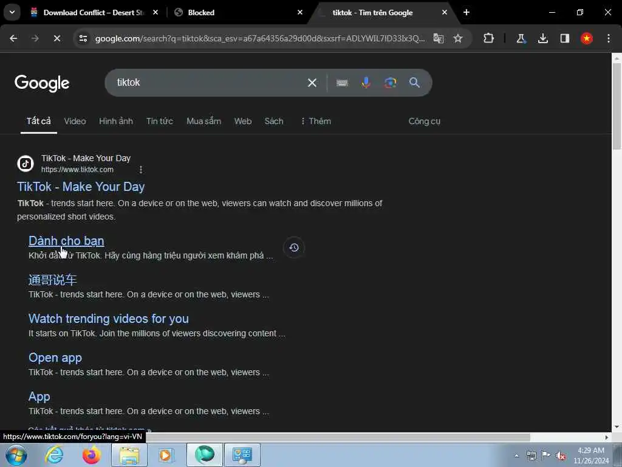Open more options for TikTok result
The height and width of the screenshot is (467, 622).
(x=141, y=170)
